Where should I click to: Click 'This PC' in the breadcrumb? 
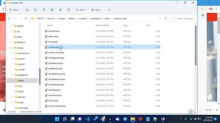[41, 18]
